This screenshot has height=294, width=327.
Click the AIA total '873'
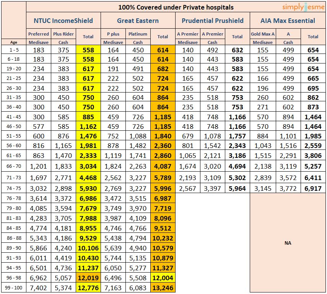pyautogui.click(x=313, y=107)
